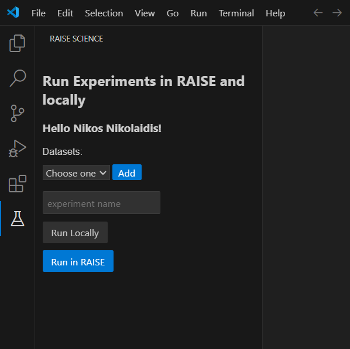Open the Run menu
The width and height of the screenshot is (350, 349).
198,13
